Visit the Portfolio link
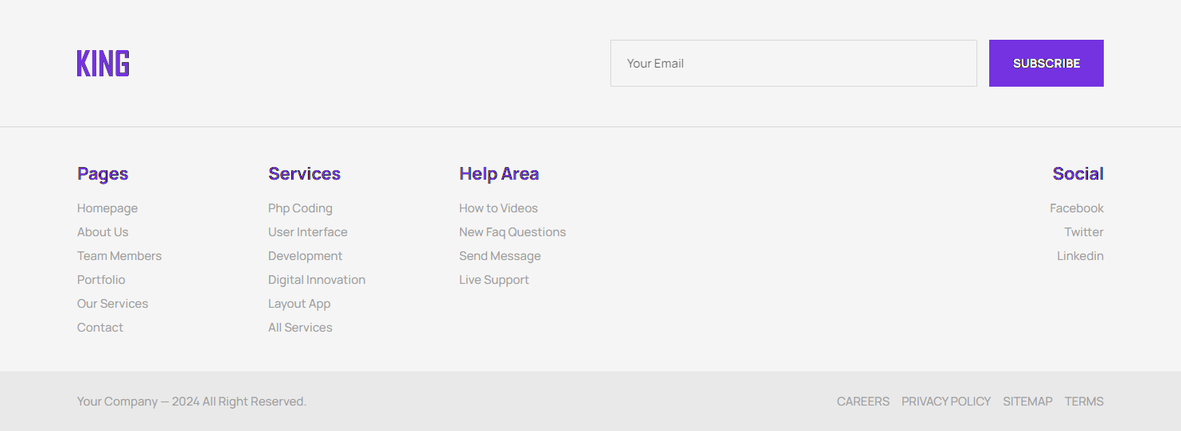 (x=101, y=280)
